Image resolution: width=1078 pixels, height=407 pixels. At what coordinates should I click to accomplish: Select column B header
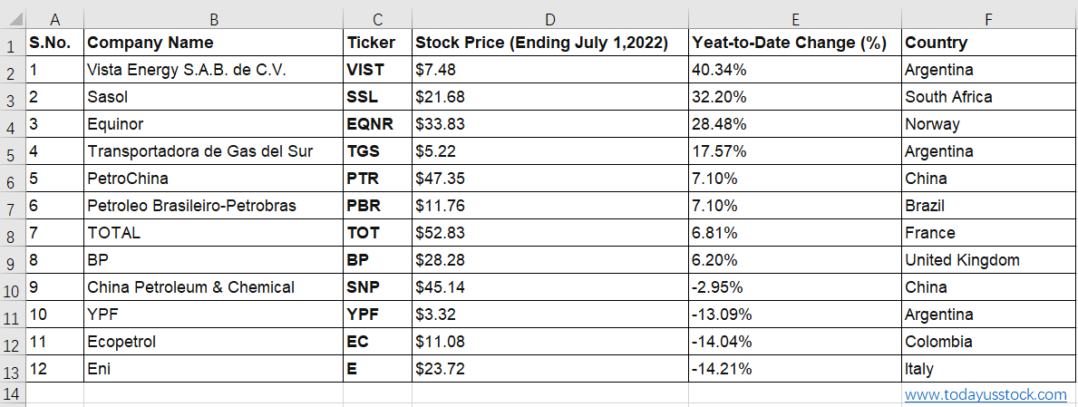213,19
